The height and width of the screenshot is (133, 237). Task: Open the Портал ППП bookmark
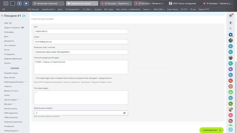(204, 9)
